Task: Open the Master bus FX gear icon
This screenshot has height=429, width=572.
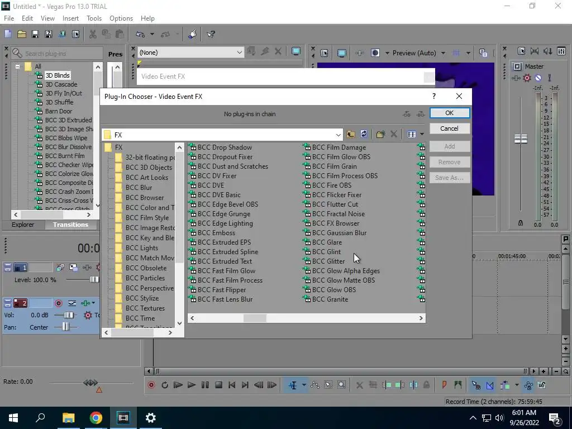Action: pos(527,78)
